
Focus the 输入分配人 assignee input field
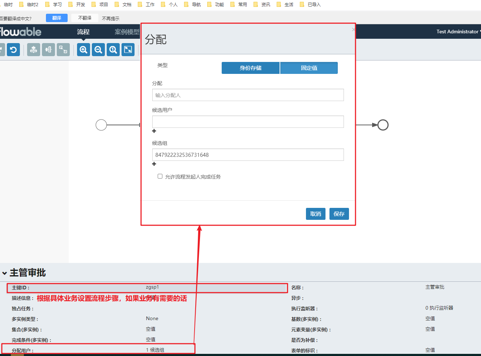pos(248,95)
